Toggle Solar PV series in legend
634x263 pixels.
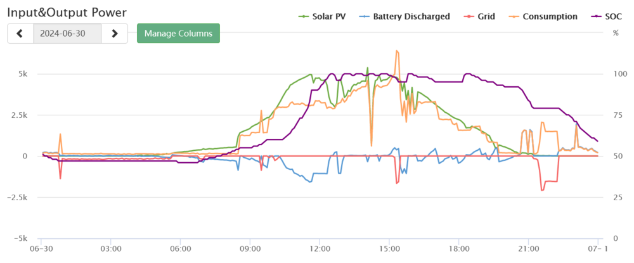[328, 16]
